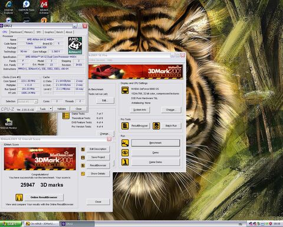The height and width of the screenshot is (227, 283).
Task: Click the Core Voltage value in CPU-Z
Action: pos(55,51)
